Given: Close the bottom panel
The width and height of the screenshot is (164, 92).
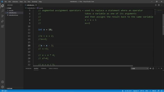Looking at the screenshot, I should pos(162,68).
